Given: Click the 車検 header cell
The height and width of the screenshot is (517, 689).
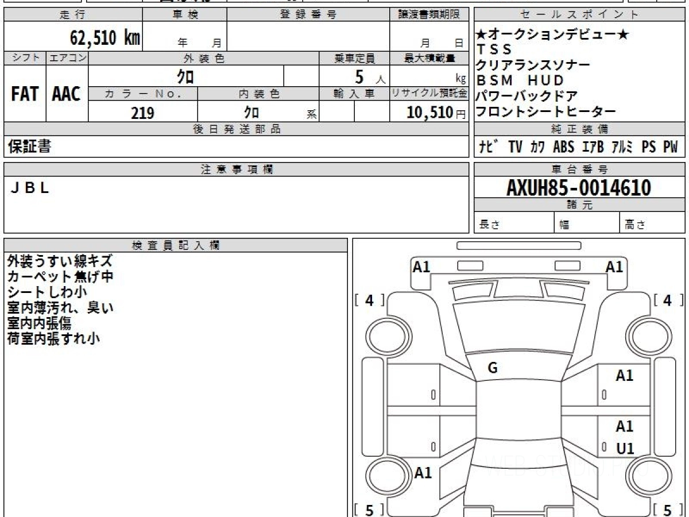Looking at the screenshot, I should [185, 16].
